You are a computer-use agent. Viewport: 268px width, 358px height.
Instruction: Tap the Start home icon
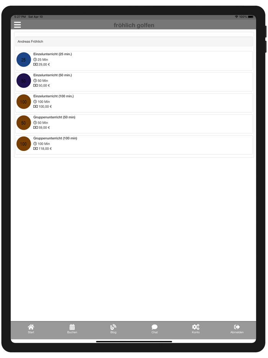pos(31,327)
